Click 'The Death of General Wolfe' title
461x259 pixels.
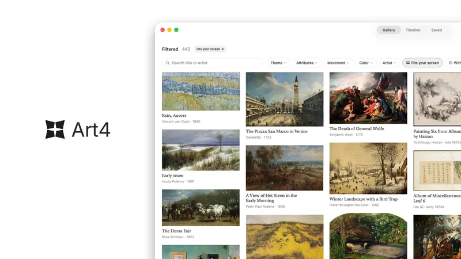pyautogui.click(x=357, y=128)
